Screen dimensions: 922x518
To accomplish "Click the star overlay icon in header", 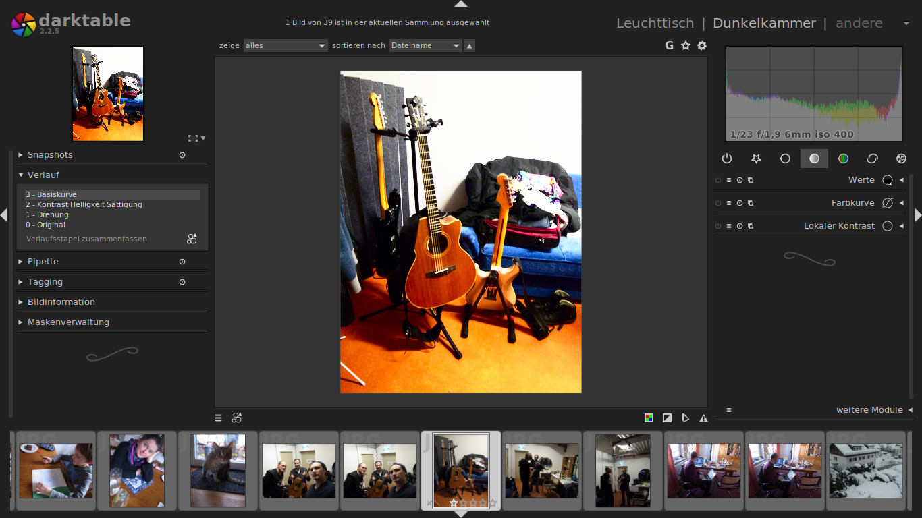I will [686, 45].
